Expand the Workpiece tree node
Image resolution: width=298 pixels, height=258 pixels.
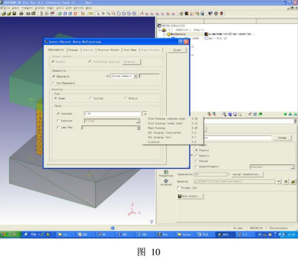click(164, 34)
